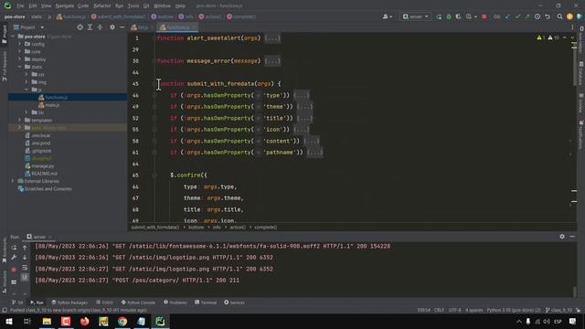Viewport: 585px width, 329px height.
Task: Open Firefox from the Windows taskbar
Action: pos(85,321)
